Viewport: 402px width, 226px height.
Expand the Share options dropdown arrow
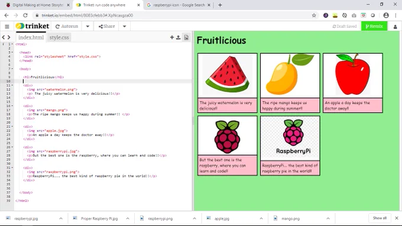tap(124, 26)
